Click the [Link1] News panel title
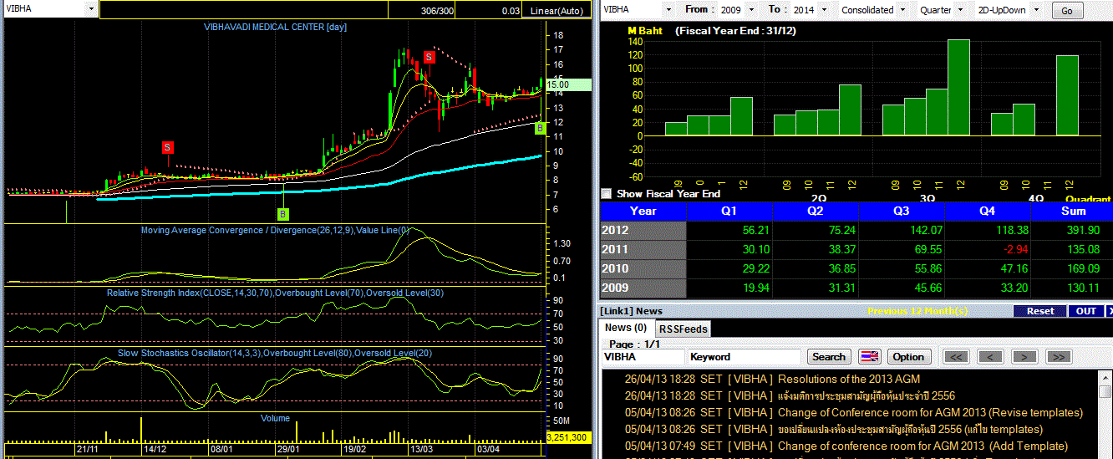This screenshot has height=459, width=1113. [631, 311]
